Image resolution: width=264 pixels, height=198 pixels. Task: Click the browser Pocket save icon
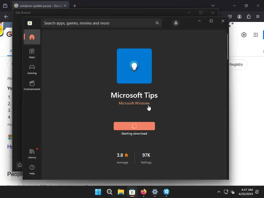pyautogui.click(x=230, y=16)
